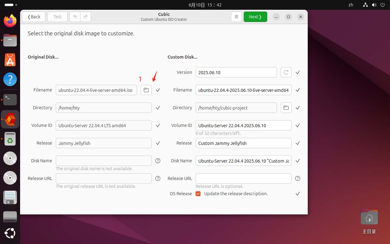This screenshot has height=244, width=390.
Task: Click 'Original Disk...' heading text
Action: (x=43, y=57)
